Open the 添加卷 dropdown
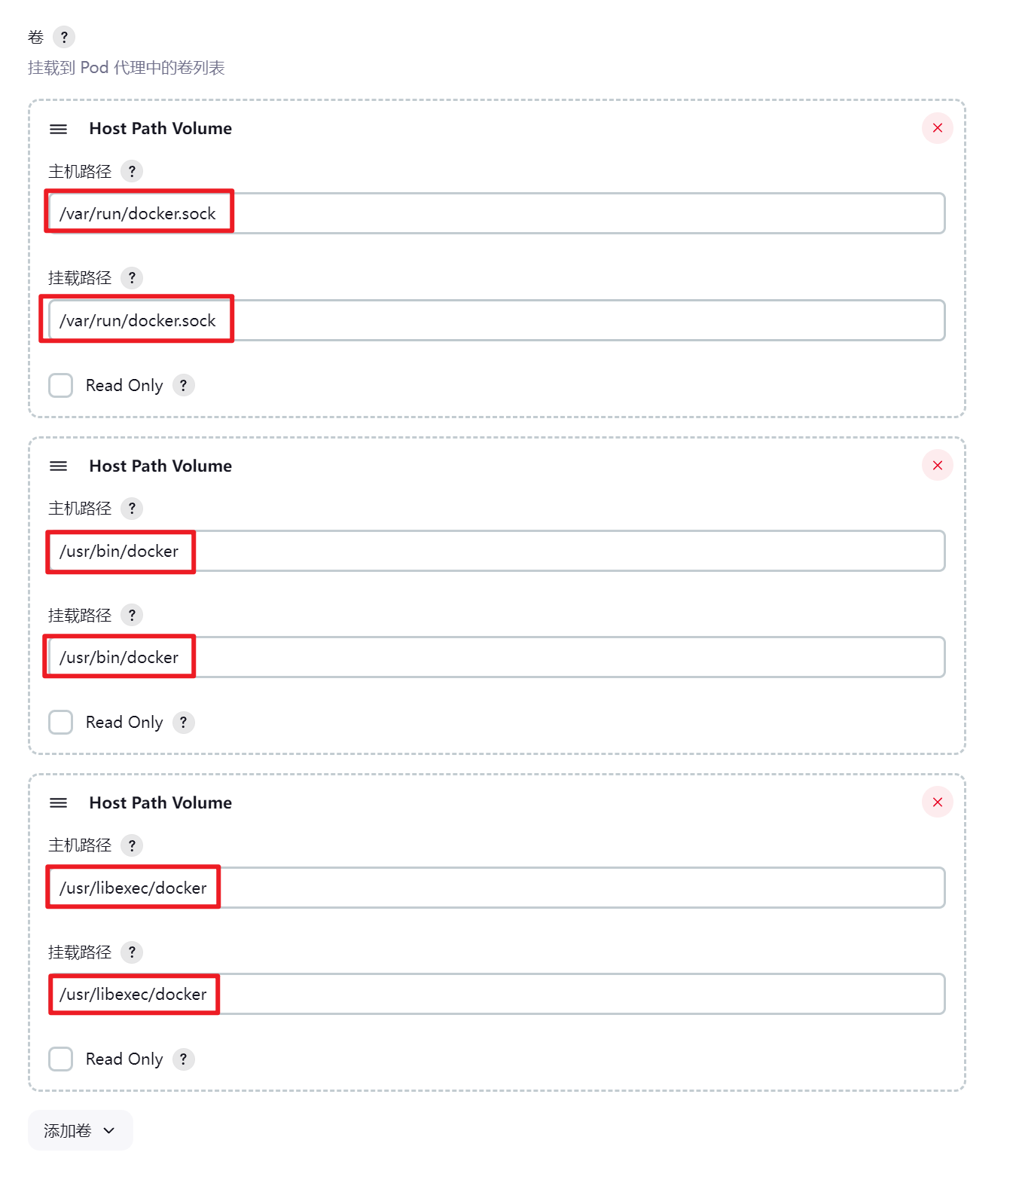This screenshot has width=1019, height=1186. [x=81, y=1130]
